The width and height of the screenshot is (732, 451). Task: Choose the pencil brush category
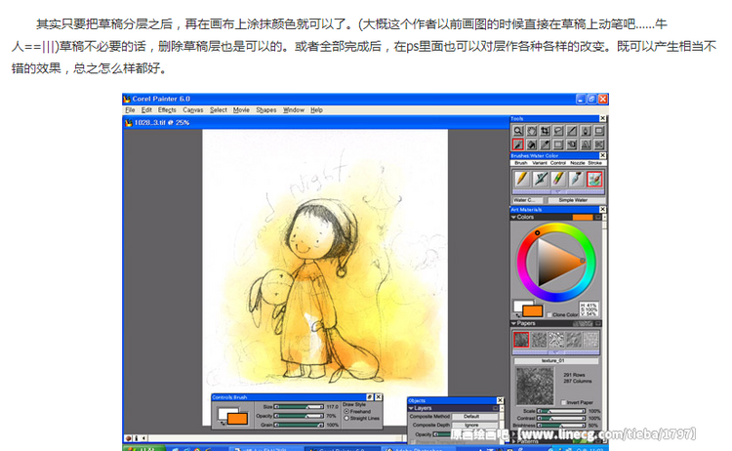click(522, 179)
